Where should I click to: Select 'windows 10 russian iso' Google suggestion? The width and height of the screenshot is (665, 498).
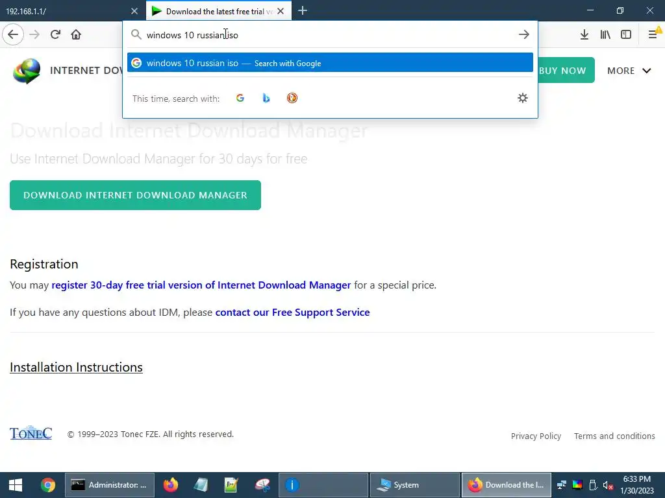click(x=330, y=63)
